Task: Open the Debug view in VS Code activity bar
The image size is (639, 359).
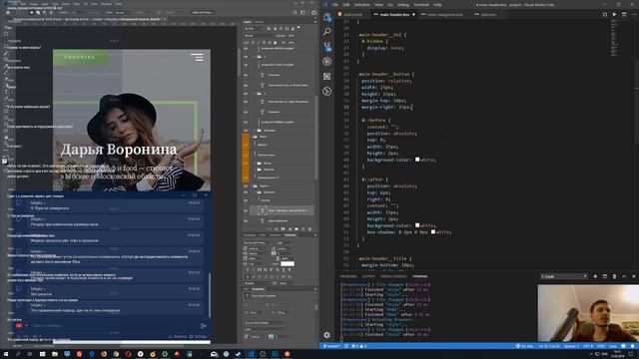Action: [326, 62]
